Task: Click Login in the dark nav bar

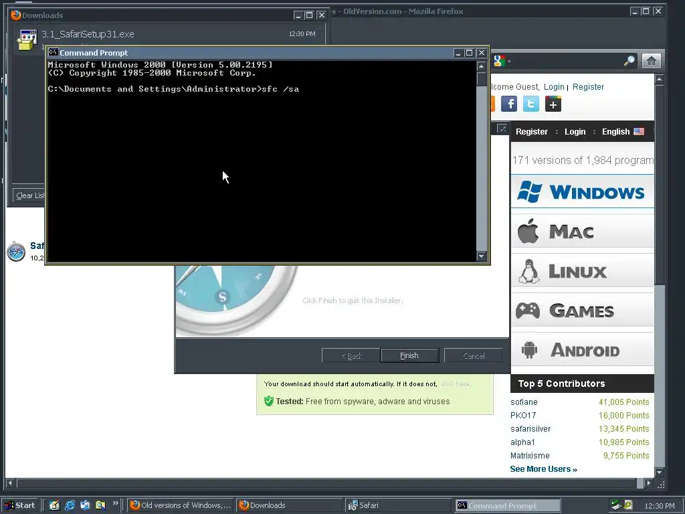Action: pyautogui.click(x=575, y=132)
